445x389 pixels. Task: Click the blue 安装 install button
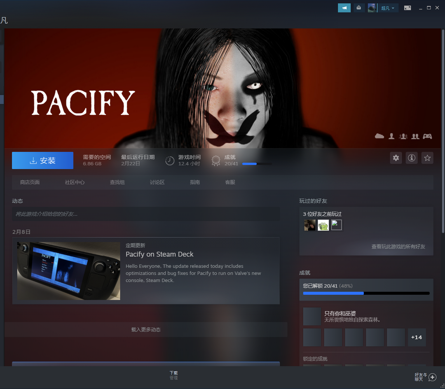[x=42, y=161]
